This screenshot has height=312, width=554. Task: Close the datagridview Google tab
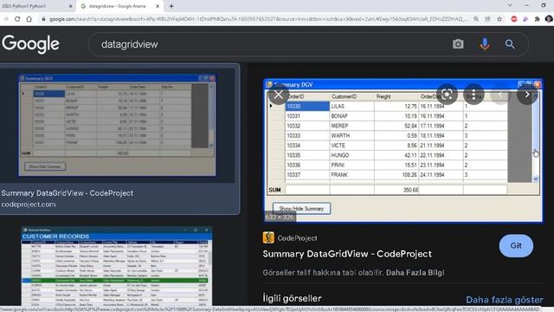click(x=158, y=6)
